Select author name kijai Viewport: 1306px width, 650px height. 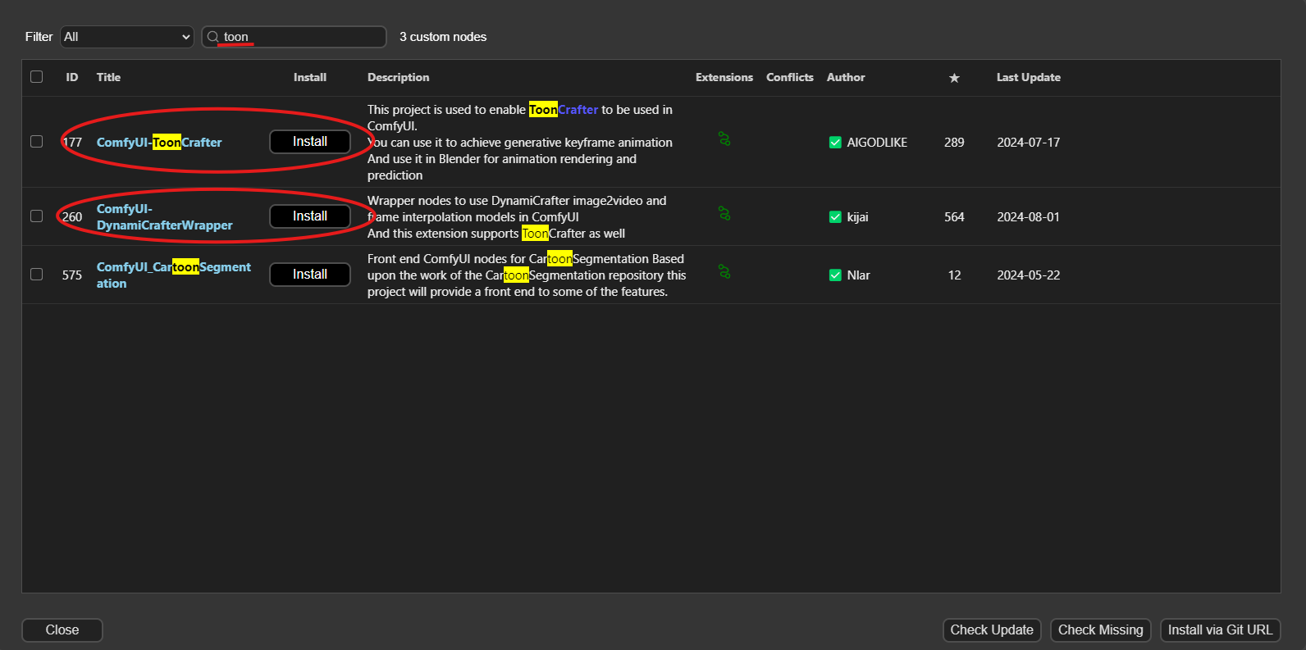857,217
